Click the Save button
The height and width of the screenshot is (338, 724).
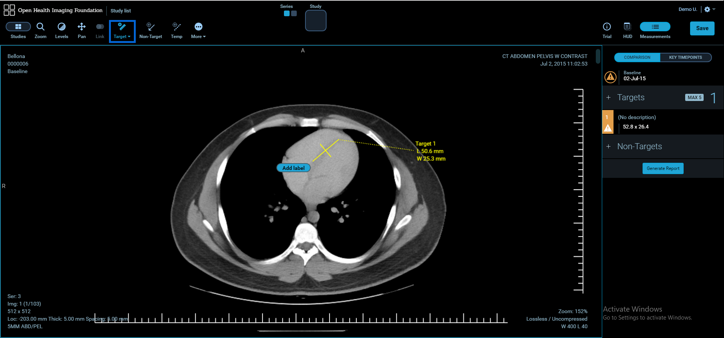point(702,28)
